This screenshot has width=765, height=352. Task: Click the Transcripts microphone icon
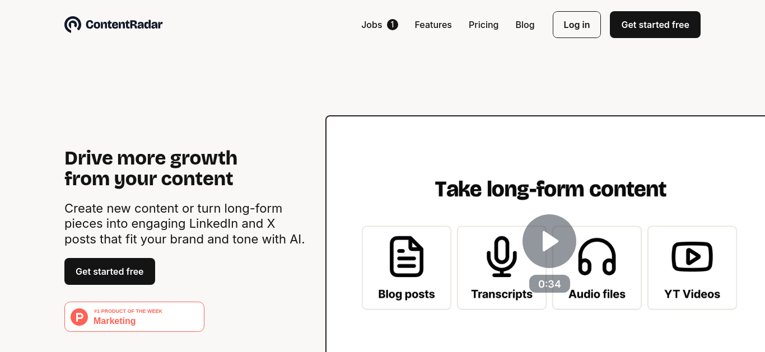coord(502,256)
